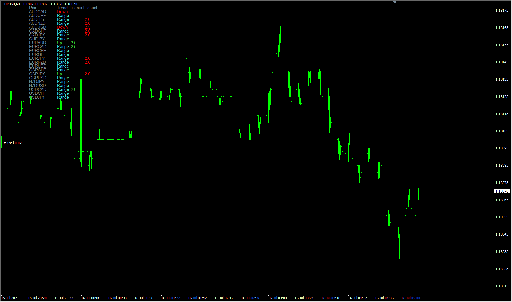512x302 pixels.
Task: Click the 1.18175 price scale label
Action: click(502, 11)
